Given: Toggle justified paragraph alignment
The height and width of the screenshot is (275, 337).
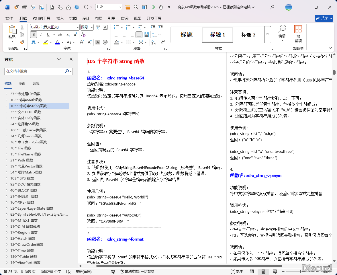Looking at the screenshot, I should coord(139,35).
